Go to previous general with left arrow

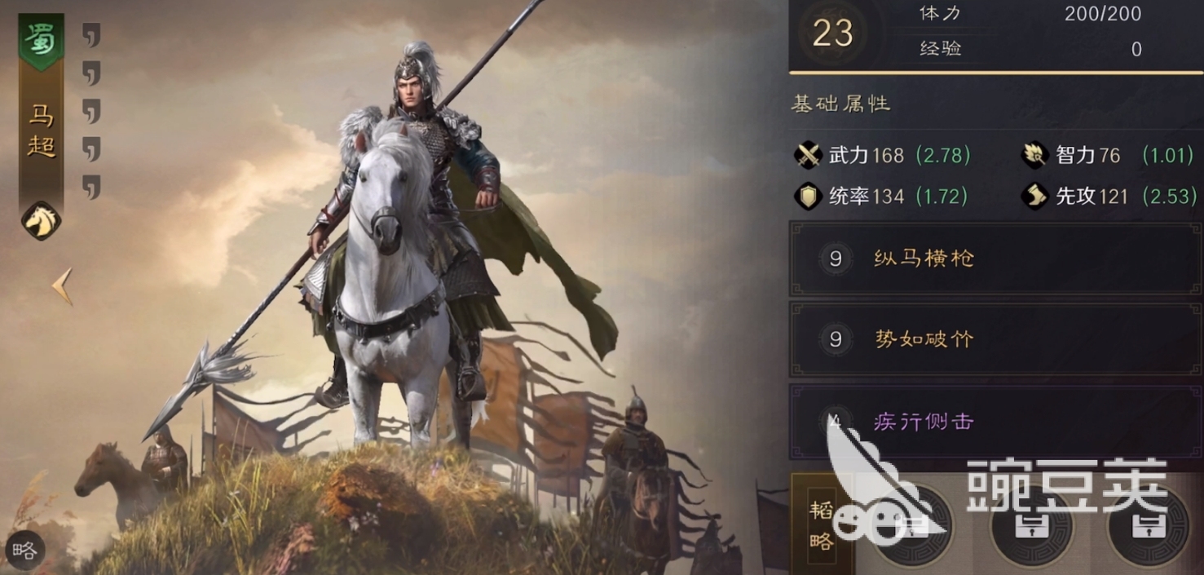click(62, 286)
